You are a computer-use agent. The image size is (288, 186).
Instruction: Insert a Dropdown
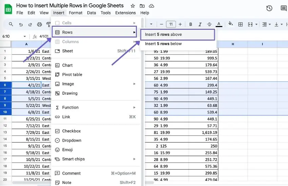tap(96, 140)
